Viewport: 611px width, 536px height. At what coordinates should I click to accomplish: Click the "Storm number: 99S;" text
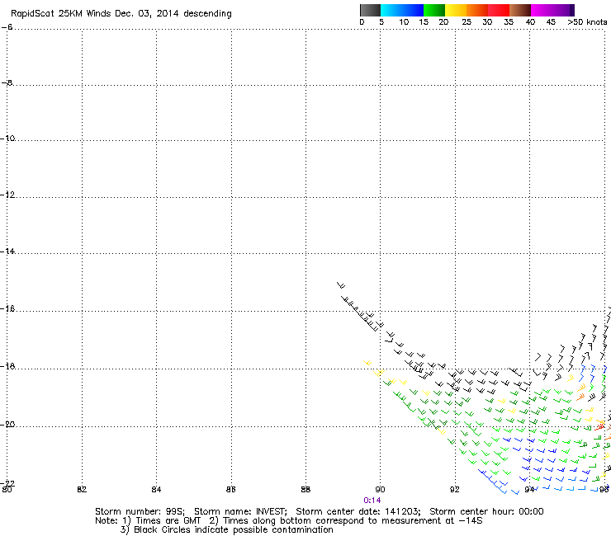pos(140,511)
